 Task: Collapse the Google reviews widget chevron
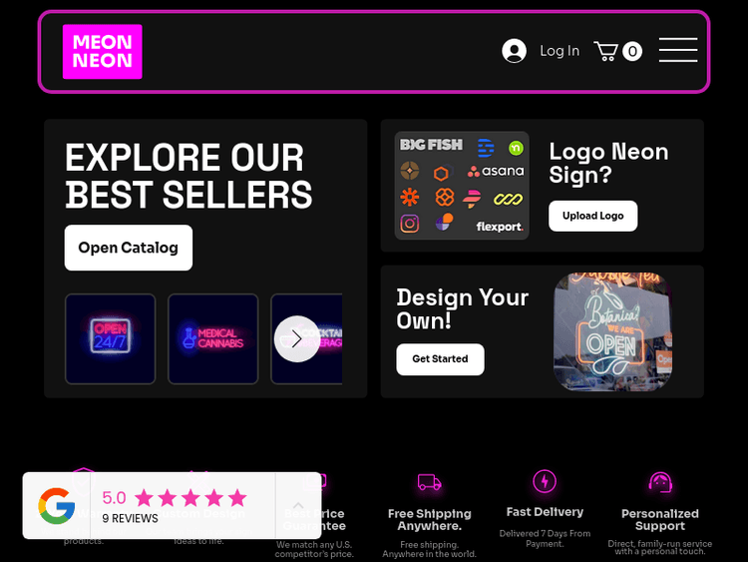pos(298,505)
